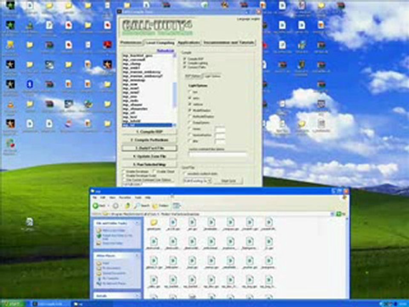Click the 2. Compile Reflections button
This screenshot has width=409, height=307.
(149, 140)
